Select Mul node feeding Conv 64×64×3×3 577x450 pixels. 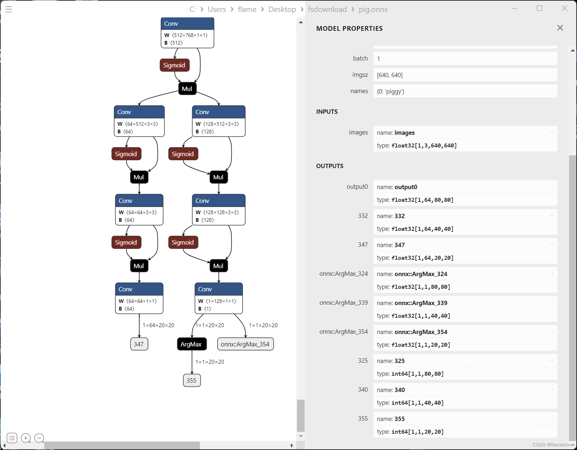click(139, 177)
